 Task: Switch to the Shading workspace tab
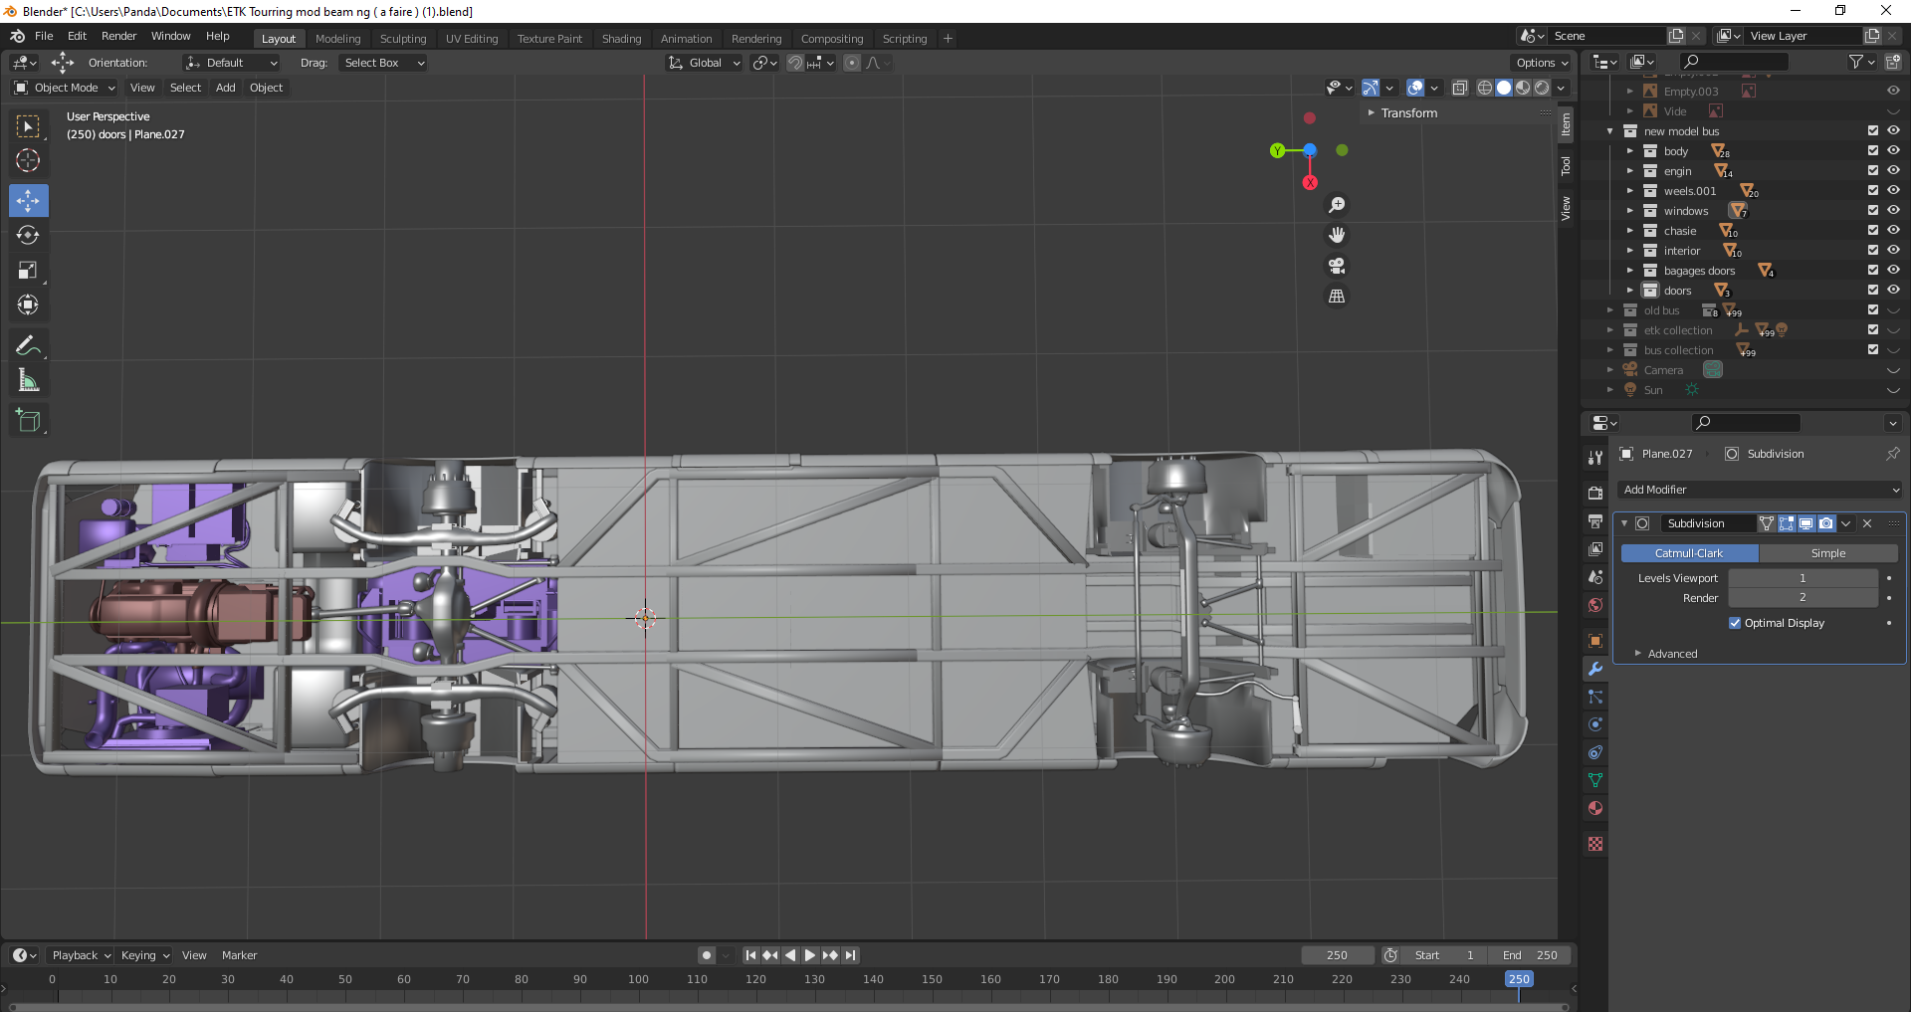point(621,39)
